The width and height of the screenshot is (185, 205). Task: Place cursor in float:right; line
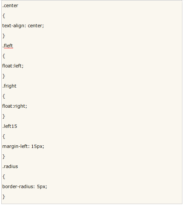(15, 106)
